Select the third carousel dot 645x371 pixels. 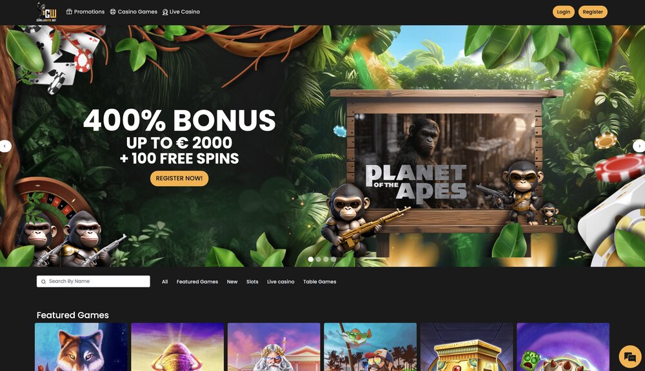(x=326, y=259)
